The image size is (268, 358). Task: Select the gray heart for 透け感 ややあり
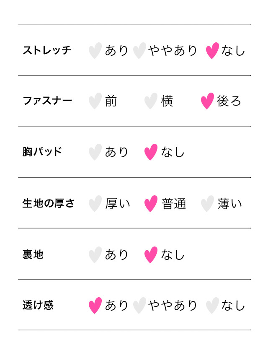click(x=139, y=305)
